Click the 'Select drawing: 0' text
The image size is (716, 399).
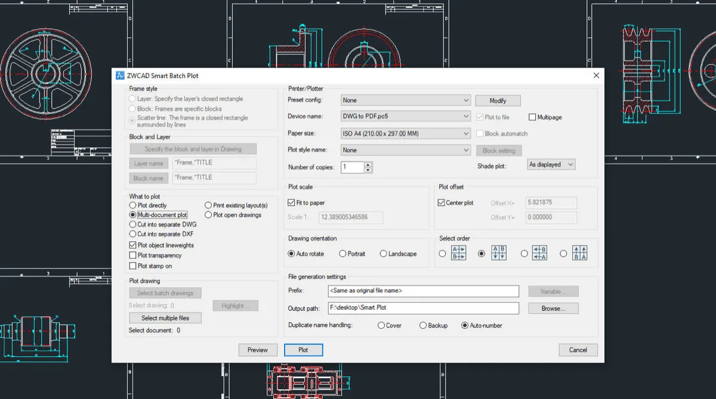pos(152,306)
